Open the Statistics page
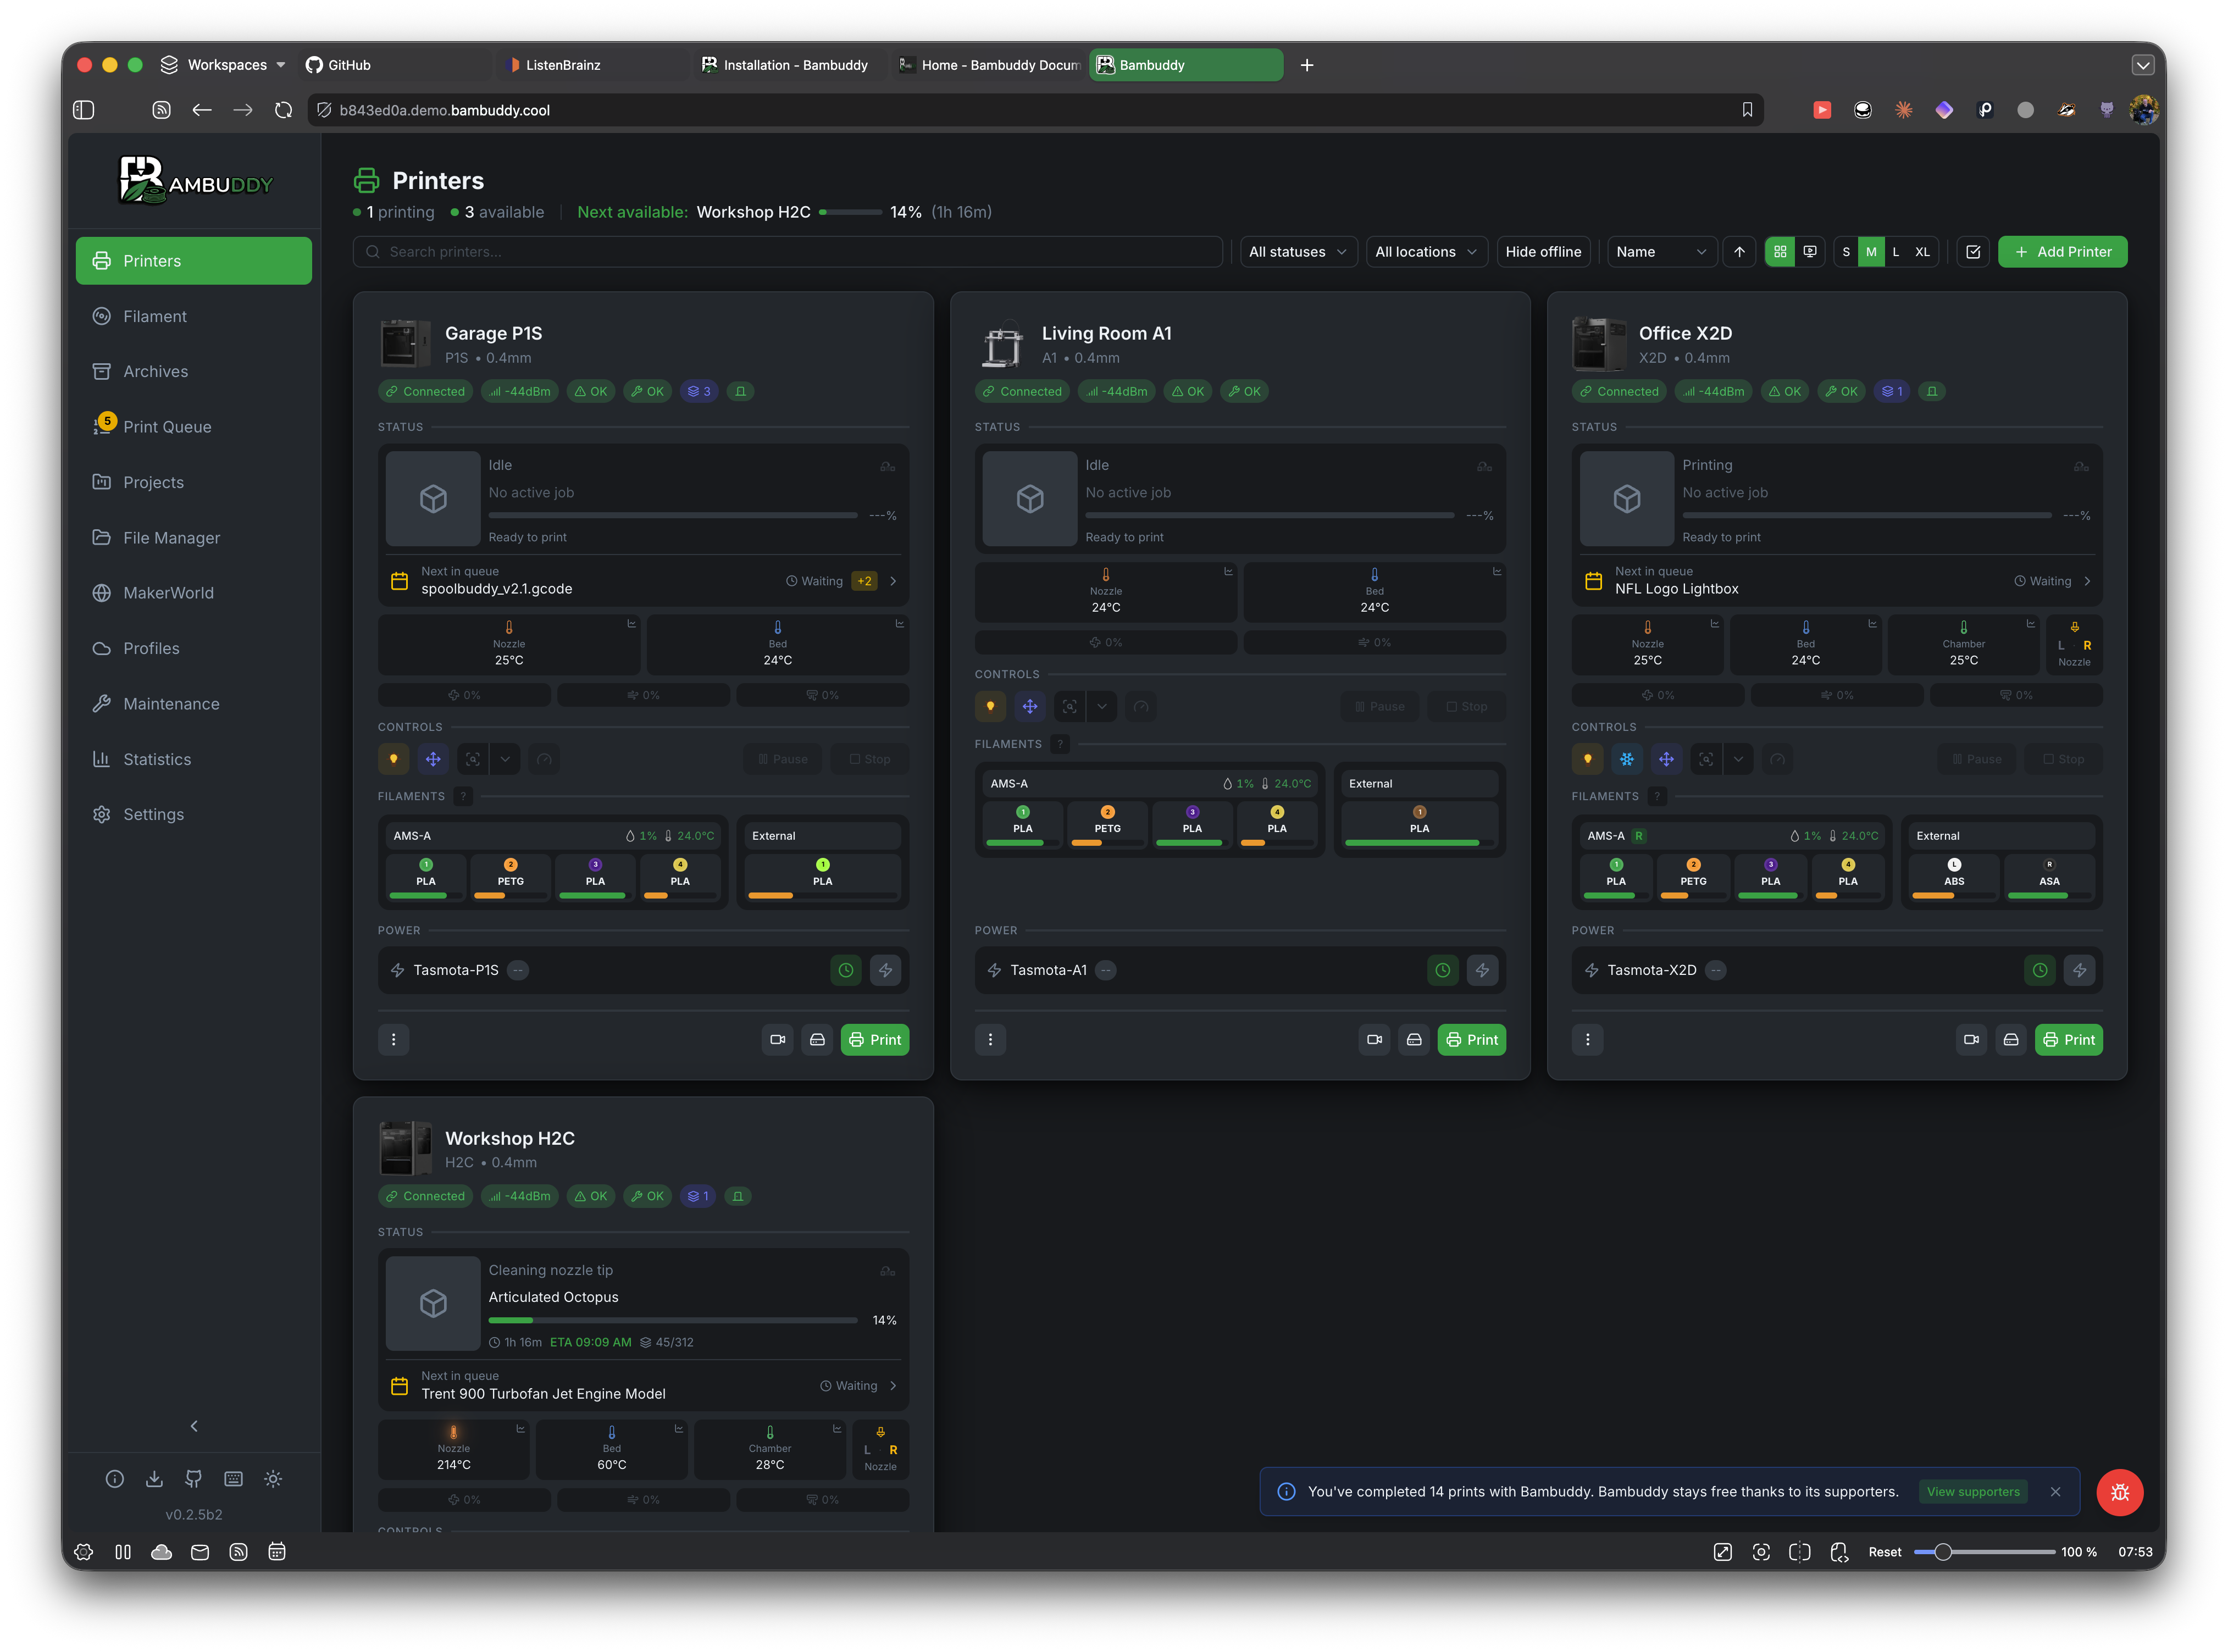This screenshot has width=2228, height=1652. point(193,759)
